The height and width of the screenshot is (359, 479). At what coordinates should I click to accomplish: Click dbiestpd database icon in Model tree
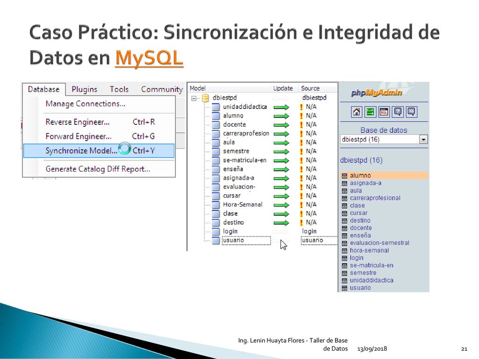pos(206,98)
